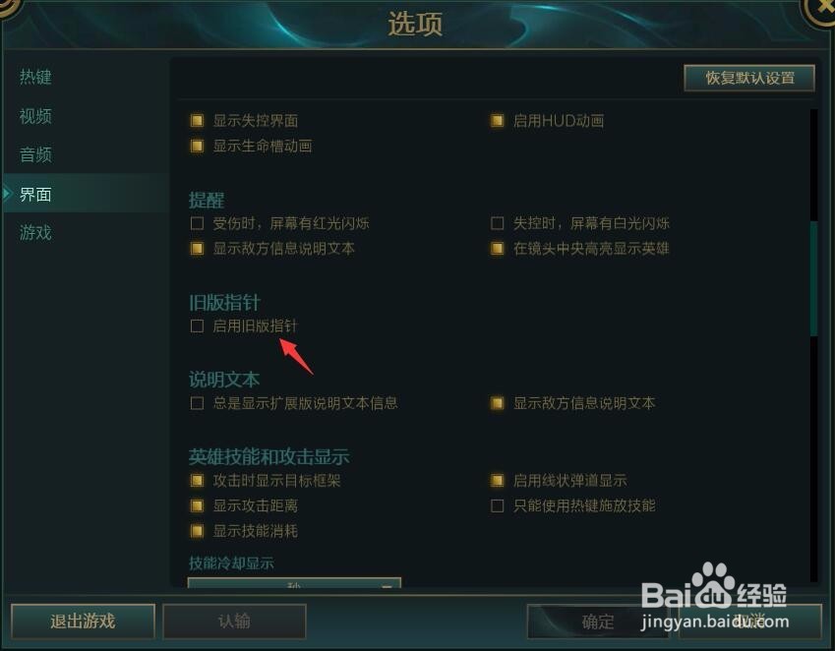Check 只能使用热键施放技能 option
This screenshot has width=835, height=651.
497,505
